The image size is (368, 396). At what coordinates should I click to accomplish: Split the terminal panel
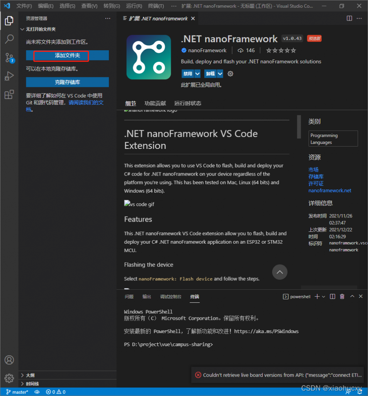(x=332, y=297)
